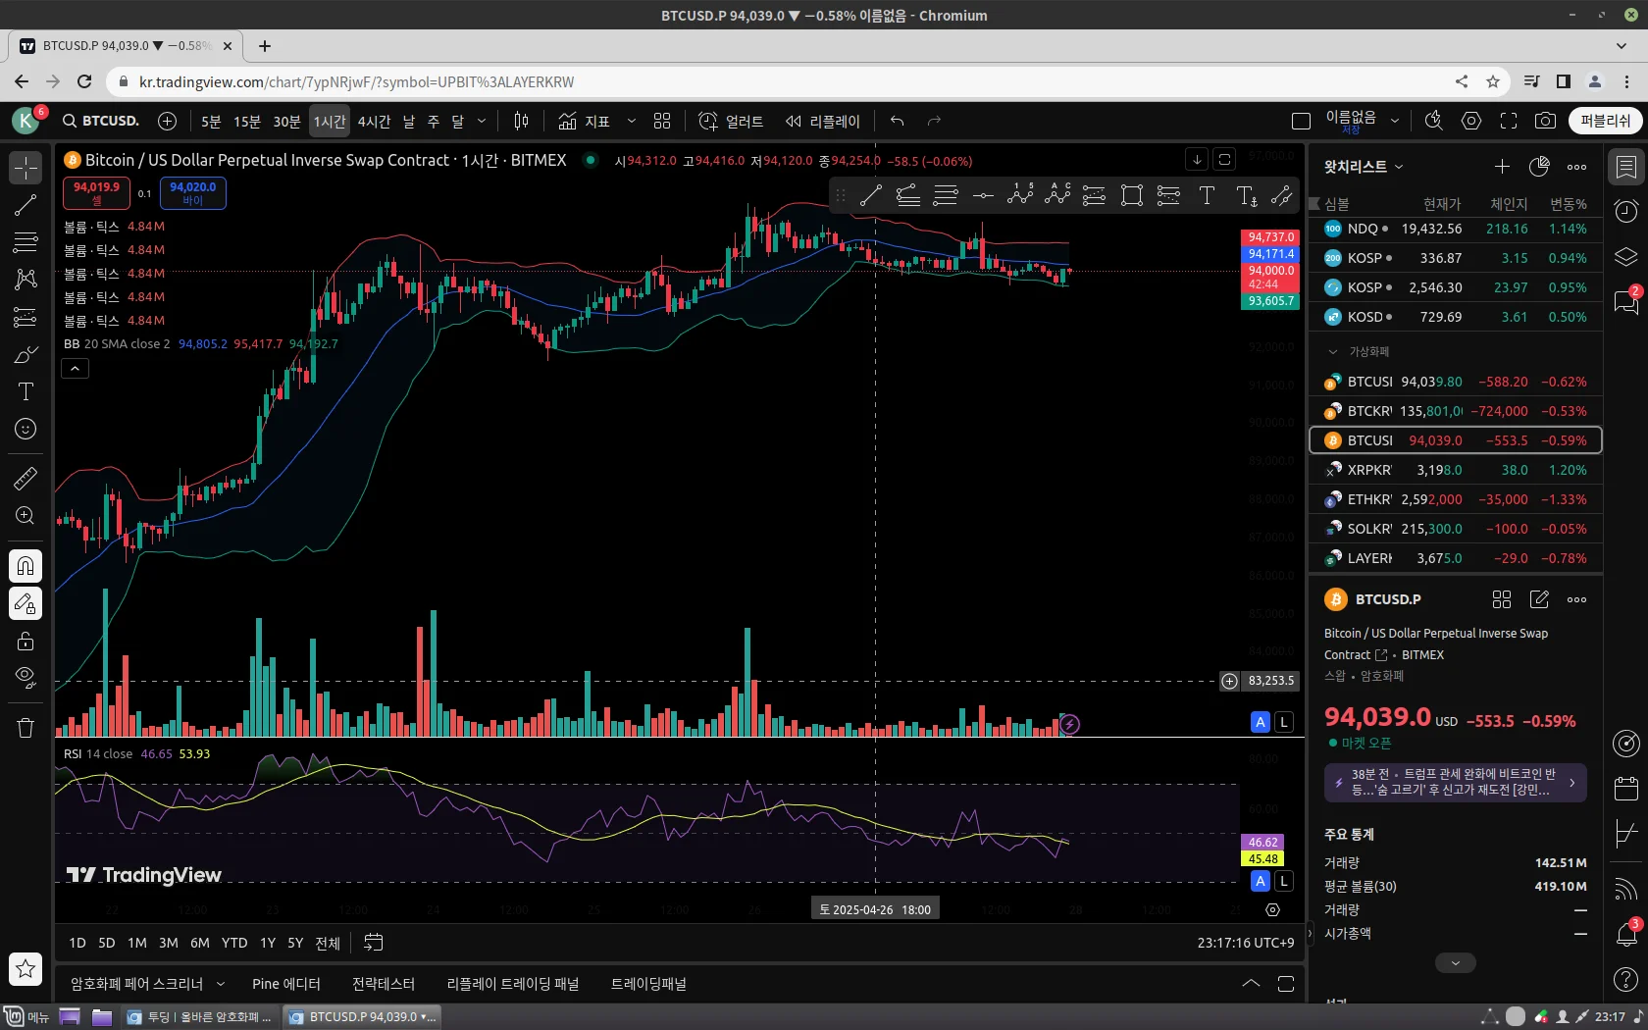Screen dimensions: 1648x1030
Task: Add a symbol to the watchlist
Action: (x=1502, y=167)
